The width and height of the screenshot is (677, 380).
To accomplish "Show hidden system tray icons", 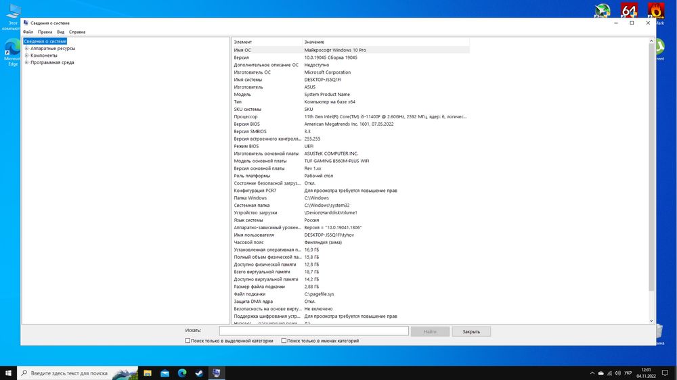I will [x=592, y=373].
